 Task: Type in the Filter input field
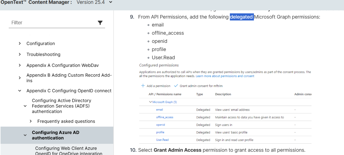(52, 23)
